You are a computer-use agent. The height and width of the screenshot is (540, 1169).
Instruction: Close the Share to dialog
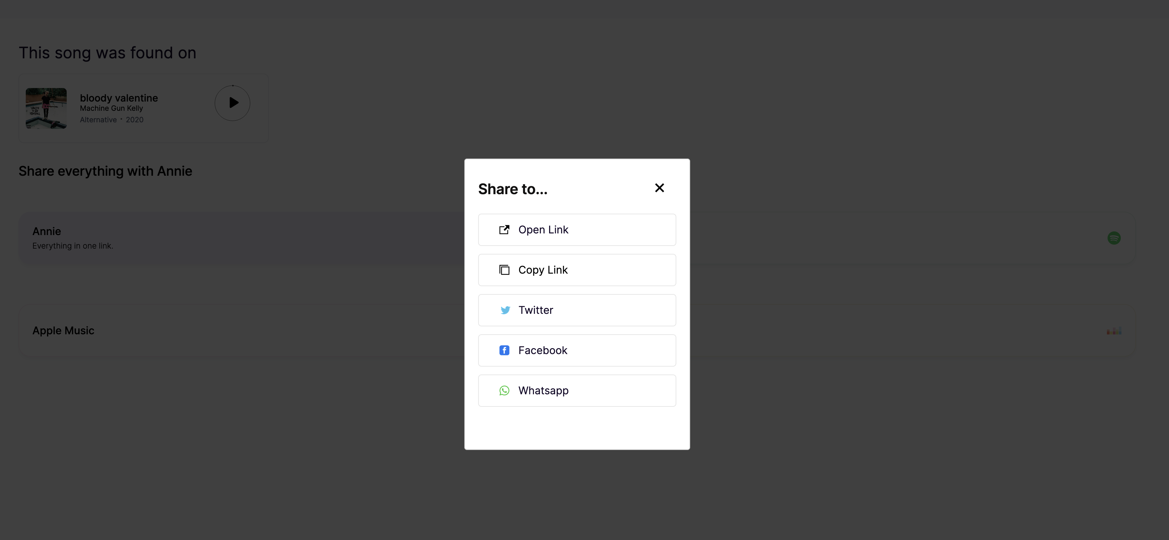point(659,188)
